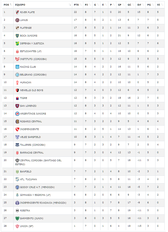
Task: Open the Lanus team name link
Action: (x=24, y=20)
